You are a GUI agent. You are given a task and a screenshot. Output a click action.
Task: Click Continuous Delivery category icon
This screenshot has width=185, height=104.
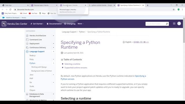(x=27, y=47)
